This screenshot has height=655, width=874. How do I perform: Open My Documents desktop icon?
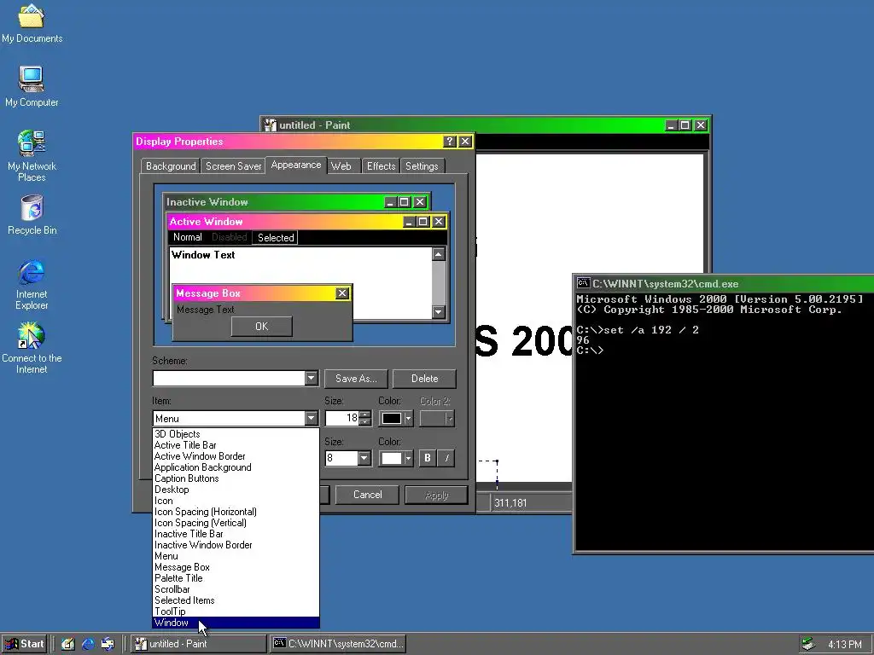click(32, 22)
